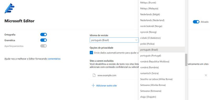
Task: Choose highlighted português (Brasil) list option
Action: tap(162, 50)
